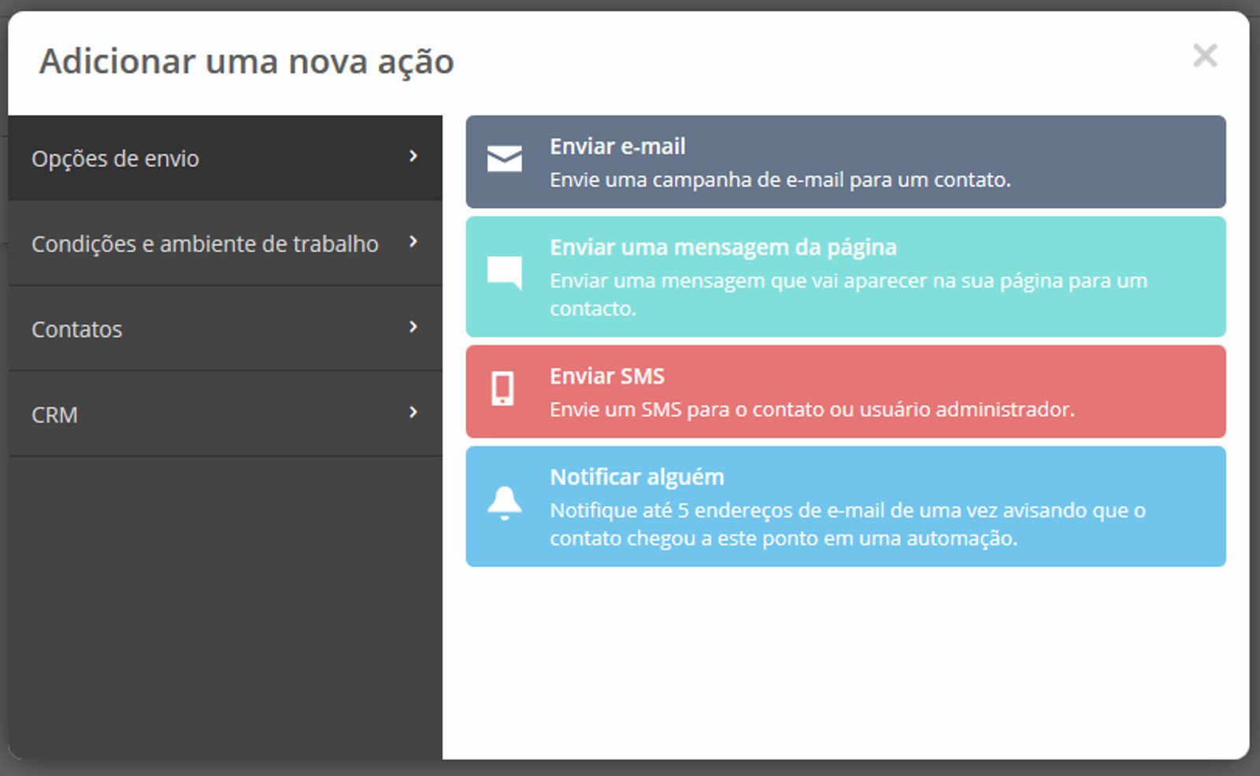The image size is (1260, 776).
Task: Expand the CRM chevron arrow
Action: 413,412
